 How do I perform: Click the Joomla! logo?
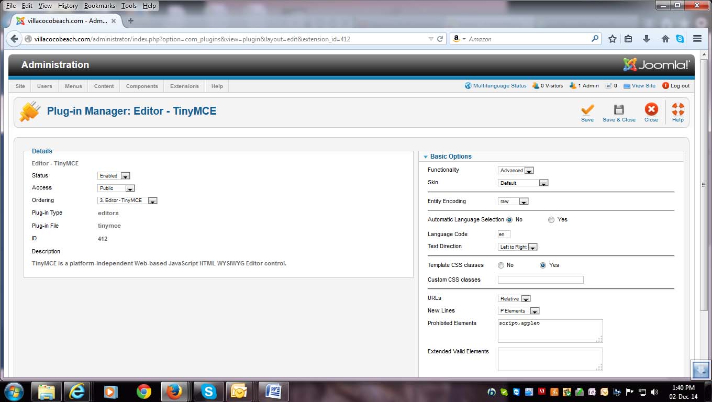(x=657, y=65)
